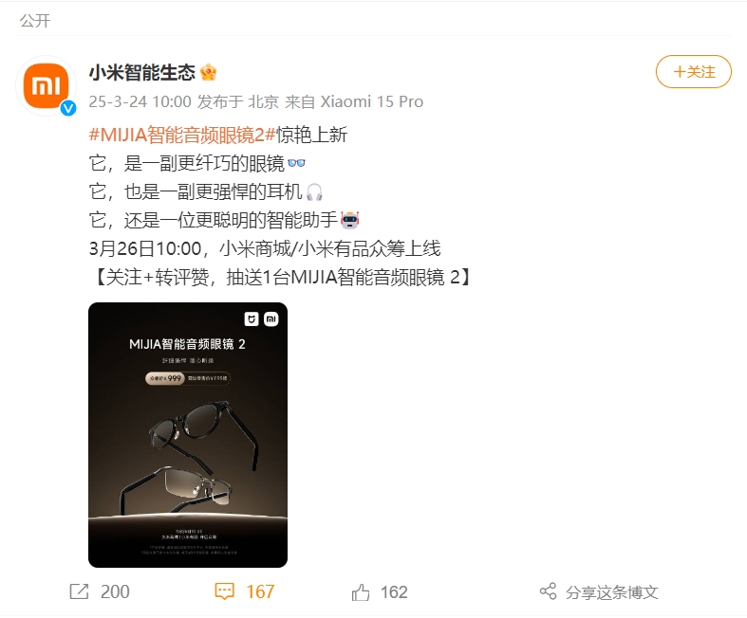Viewport: 747px width, 618px height.
Task: Click the like count 162
Action: tap(394, 592)
